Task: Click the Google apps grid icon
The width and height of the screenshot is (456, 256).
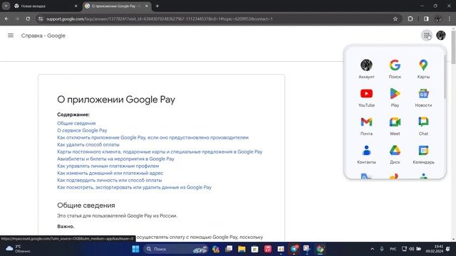Action: [426, 36]
